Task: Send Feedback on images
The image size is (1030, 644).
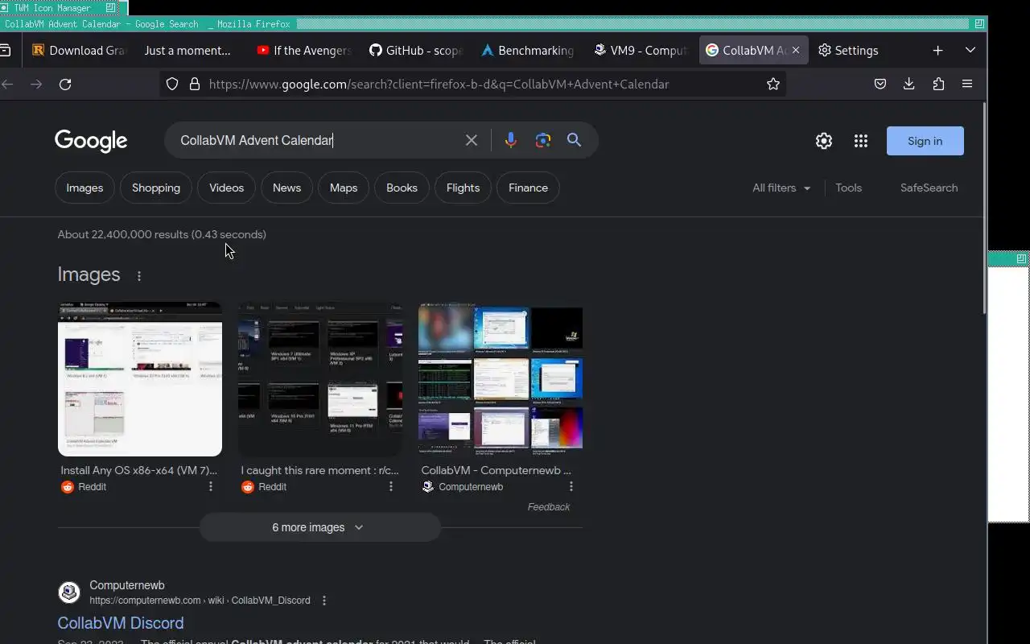Action: coord(549,507)
